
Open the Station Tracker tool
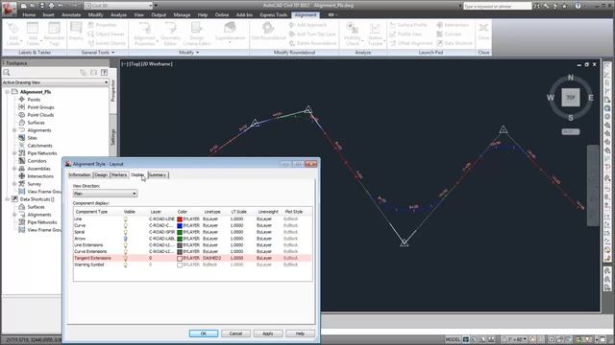(375, 34)
